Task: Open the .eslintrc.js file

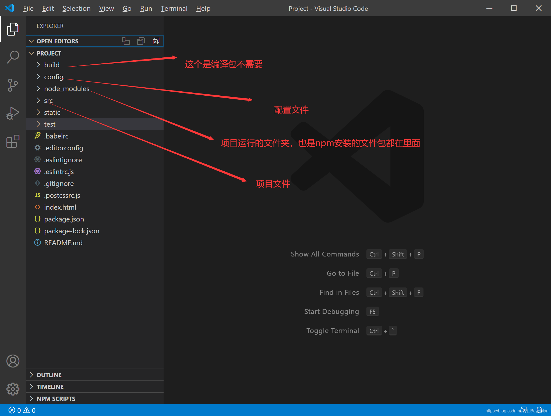Action: click(59, 172)
